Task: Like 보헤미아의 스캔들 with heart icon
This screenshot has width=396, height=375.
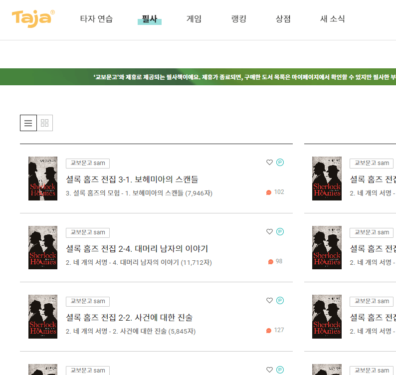Action: 269,162
